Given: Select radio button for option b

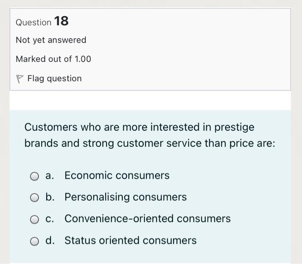Looking at the screenshot, I should coord(34,198).
